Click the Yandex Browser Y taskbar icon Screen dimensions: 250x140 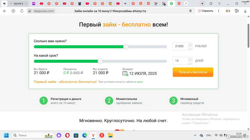tap(93, 135)
